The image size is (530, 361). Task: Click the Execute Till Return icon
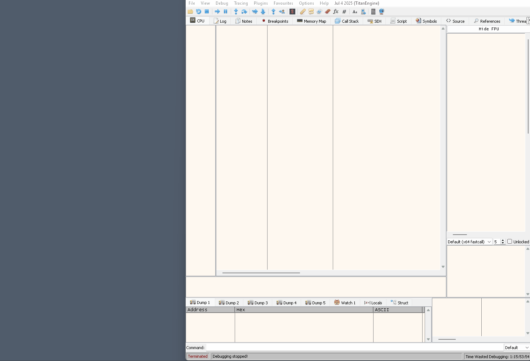[273, 12]
